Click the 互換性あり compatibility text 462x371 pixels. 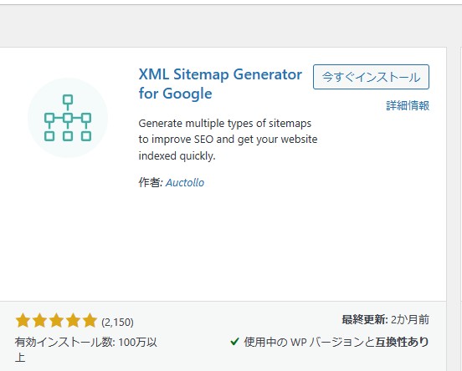click(402, 342)
